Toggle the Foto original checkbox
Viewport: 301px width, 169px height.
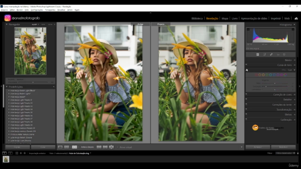248,49
